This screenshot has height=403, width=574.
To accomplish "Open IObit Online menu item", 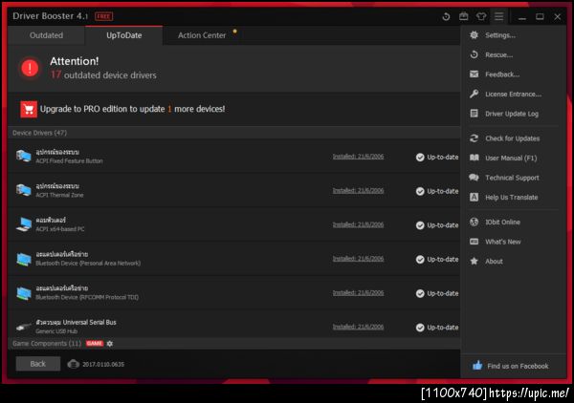I will point(512,222).
